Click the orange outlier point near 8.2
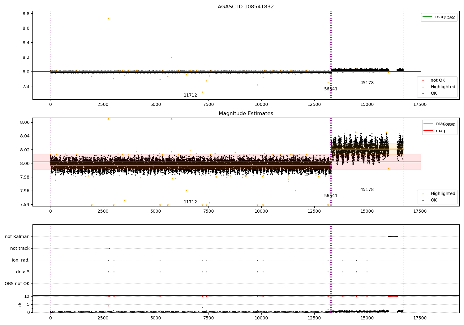Screen dimensions: 464x325 171,57
